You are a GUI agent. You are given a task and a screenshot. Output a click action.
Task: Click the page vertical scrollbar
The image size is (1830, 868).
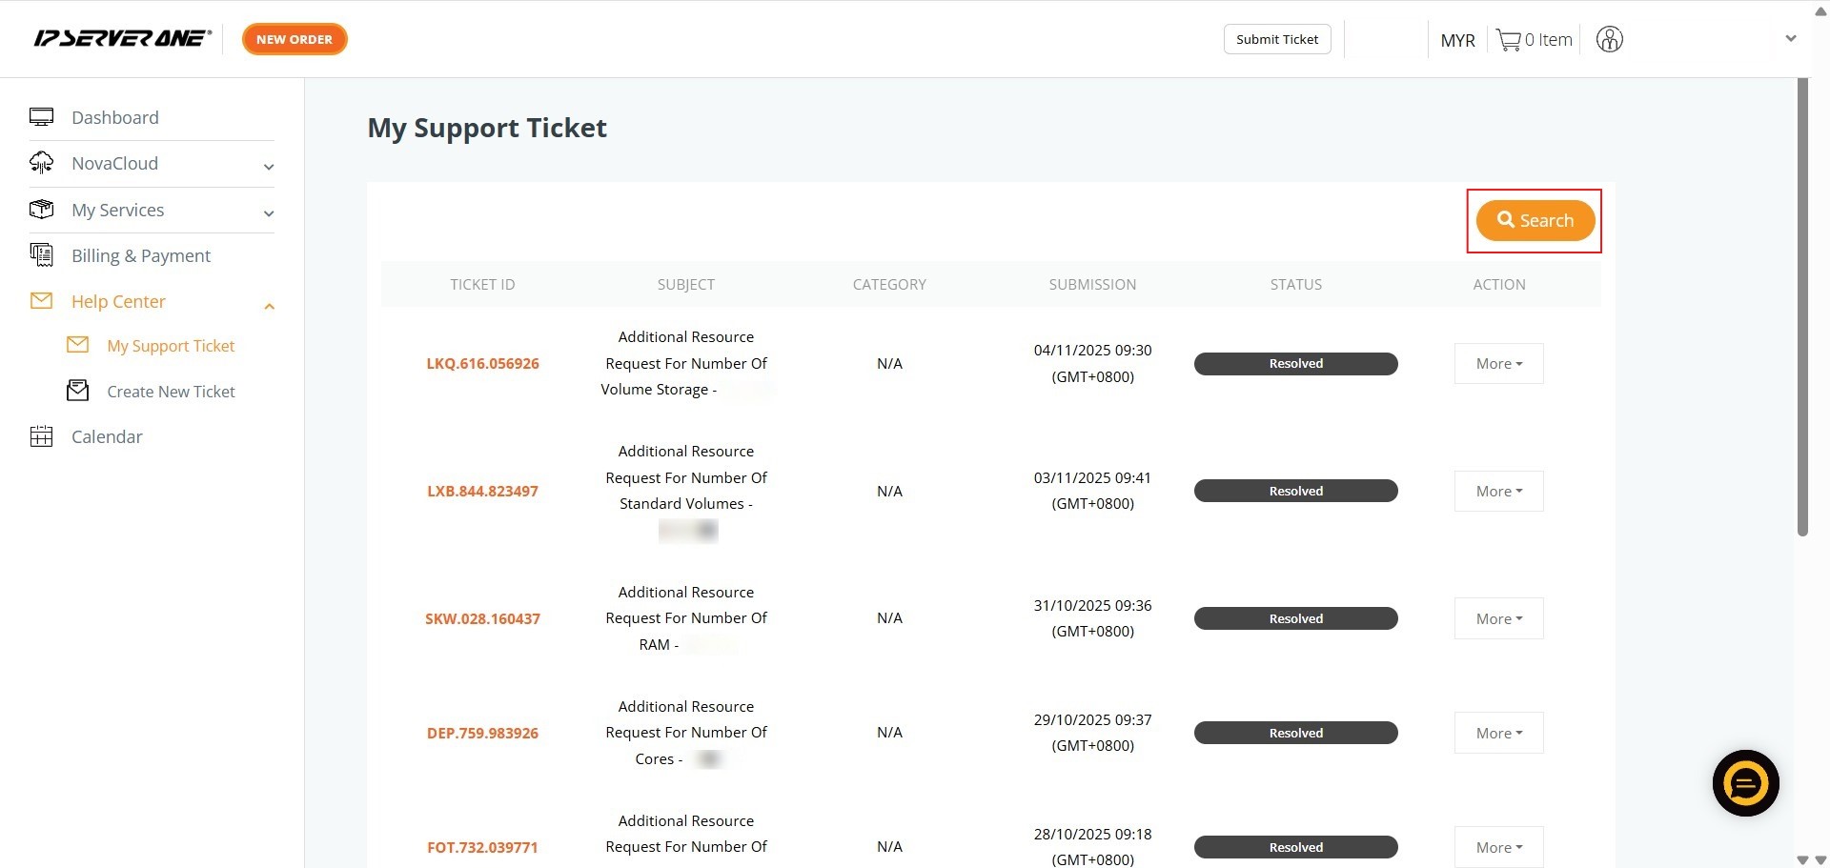(1802, 305)
